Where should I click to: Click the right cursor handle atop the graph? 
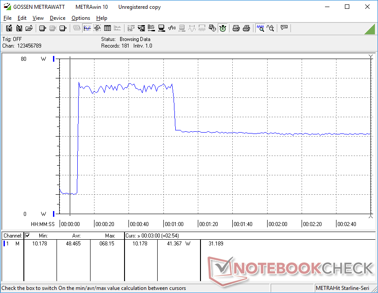(371, 56)
